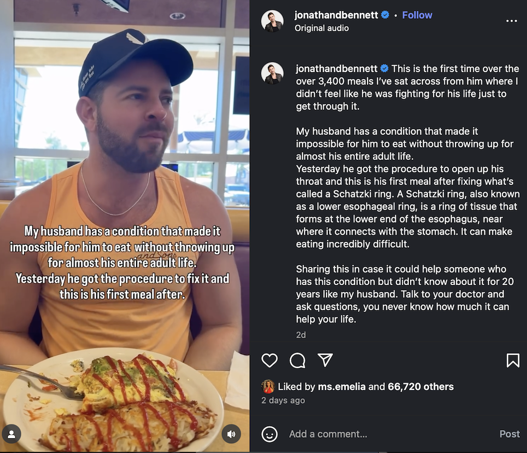The width and height of the screenshot is (527, 453).
Task: Open jonathanbennett profile from header username
Action: tap(336, 15)
